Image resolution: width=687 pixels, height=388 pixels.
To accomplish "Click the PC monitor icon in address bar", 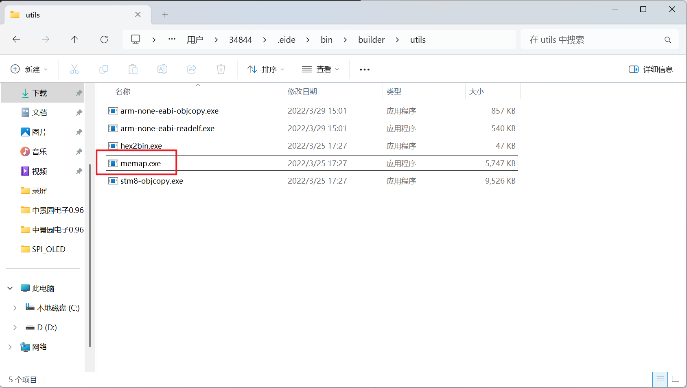I will (136, 39).
